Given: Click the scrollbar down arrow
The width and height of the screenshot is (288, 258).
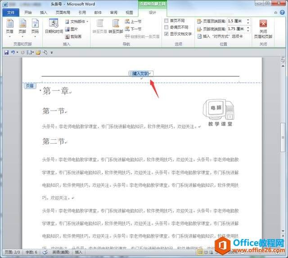Looking at the screenshot, I should (283, 231).
